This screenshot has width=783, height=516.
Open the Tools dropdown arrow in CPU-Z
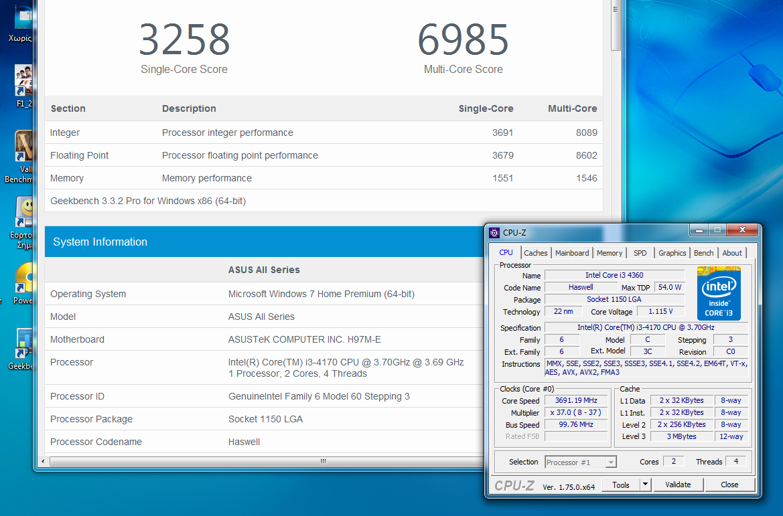(x=645, y=485)
